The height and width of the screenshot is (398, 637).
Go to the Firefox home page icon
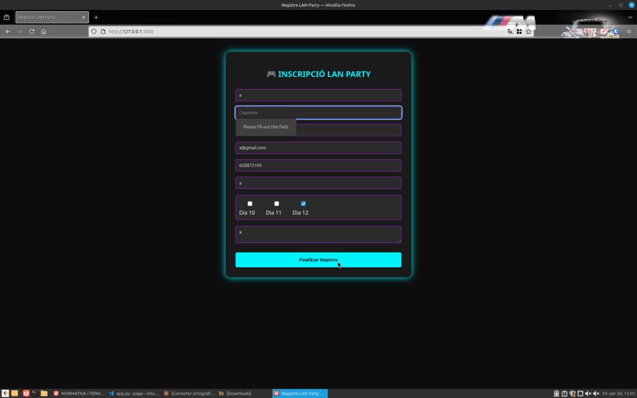pyautogui.click(x=44, y=31)
